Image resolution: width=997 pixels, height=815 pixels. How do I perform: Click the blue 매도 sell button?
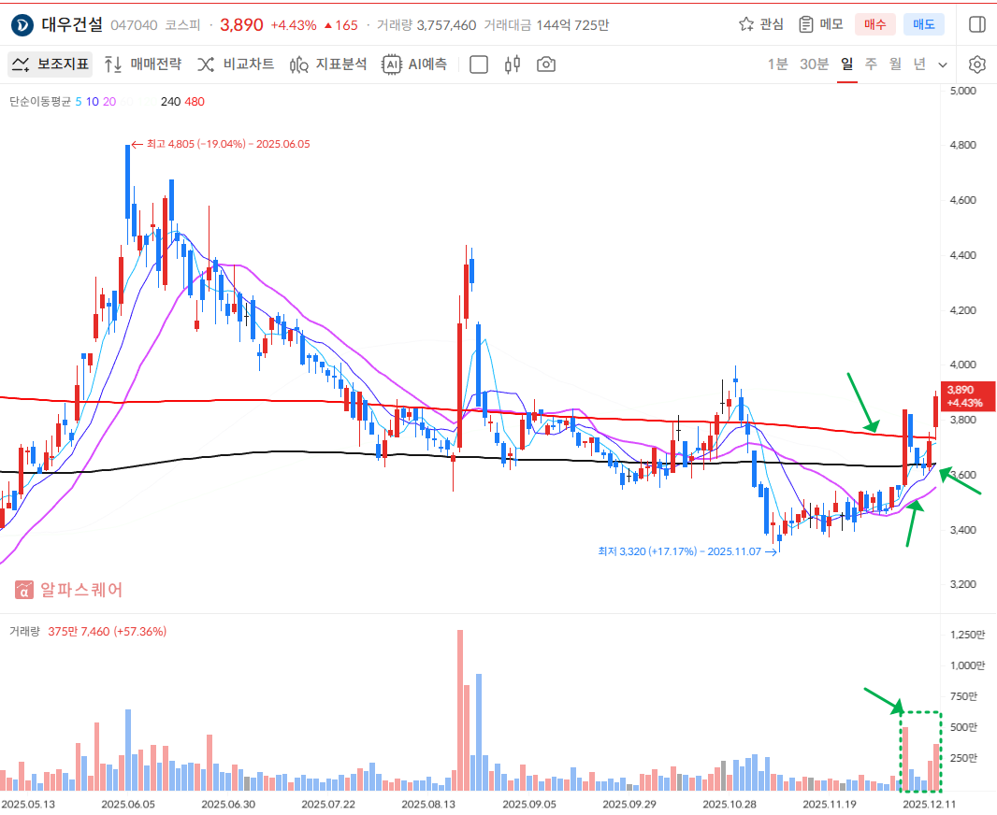click(x=923, y=24)
